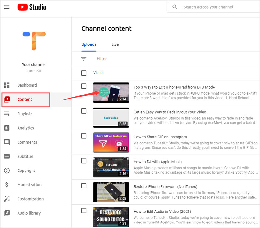Click the filter lines icon
This screenshot has width=260, height=228.
pyautogui.click(x=84, y=59)
